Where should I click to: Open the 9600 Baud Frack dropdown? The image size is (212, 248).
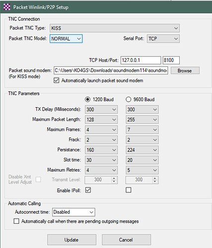[x=142, y=140]
